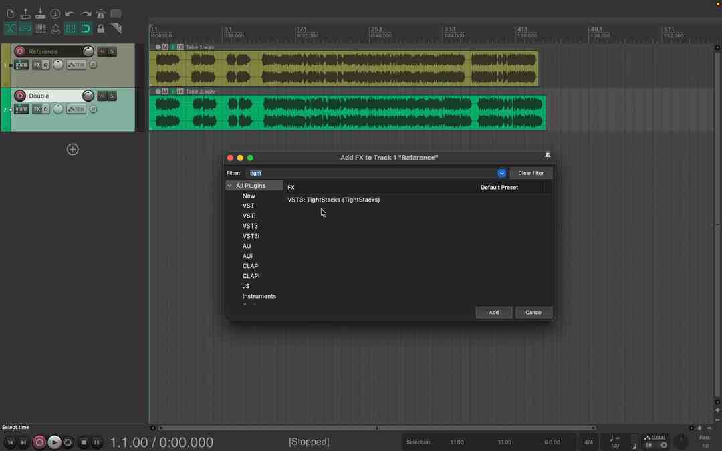
Task: Click the transport Stop button
Action: (x=84, y=442)
